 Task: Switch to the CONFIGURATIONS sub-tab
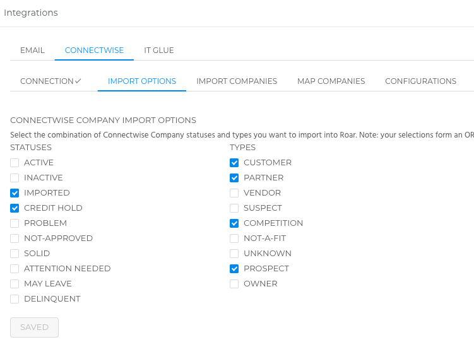[420, 81]
